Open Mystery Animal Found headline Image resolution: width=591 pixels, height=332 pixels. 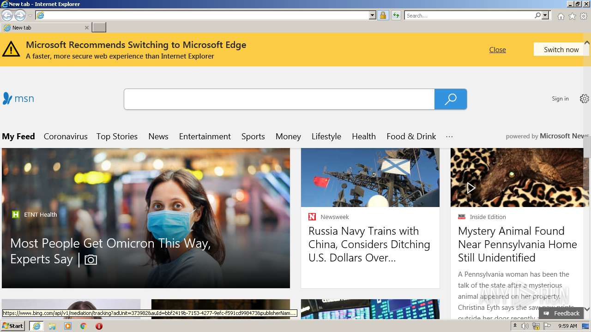pos(518,244)
